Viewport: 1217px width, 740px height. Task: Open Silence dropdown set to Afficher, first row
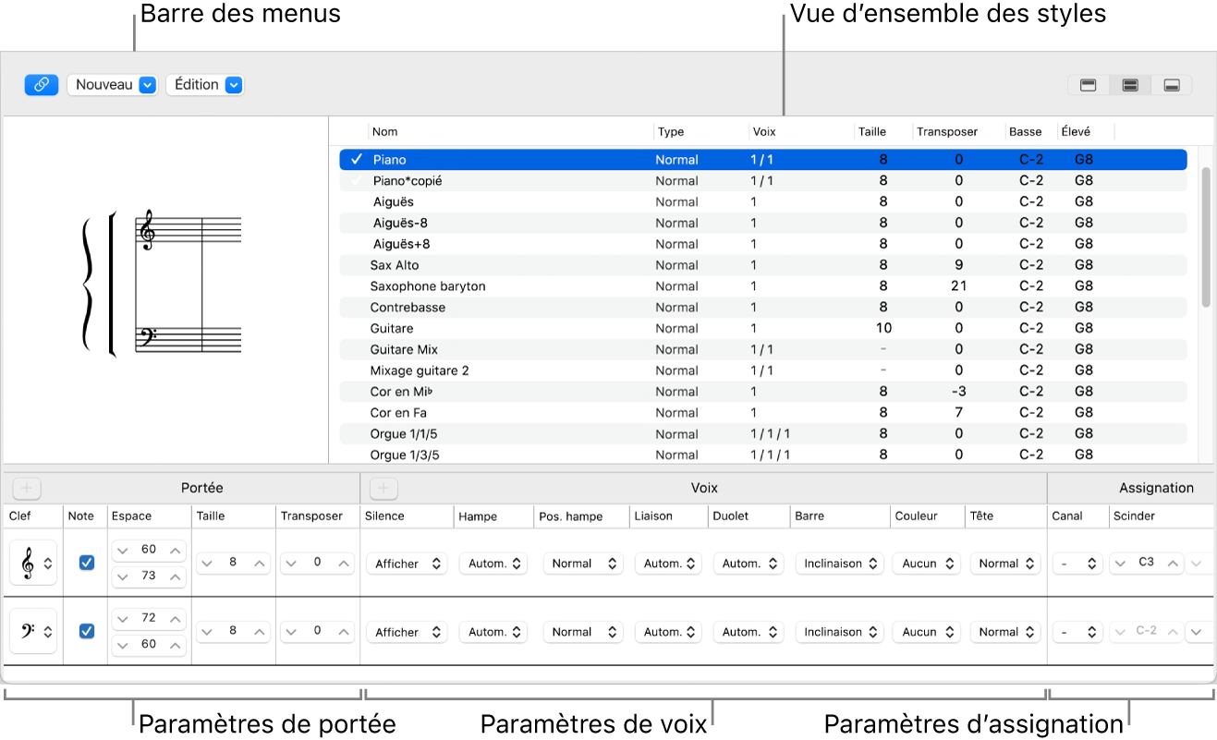(407, 564)
